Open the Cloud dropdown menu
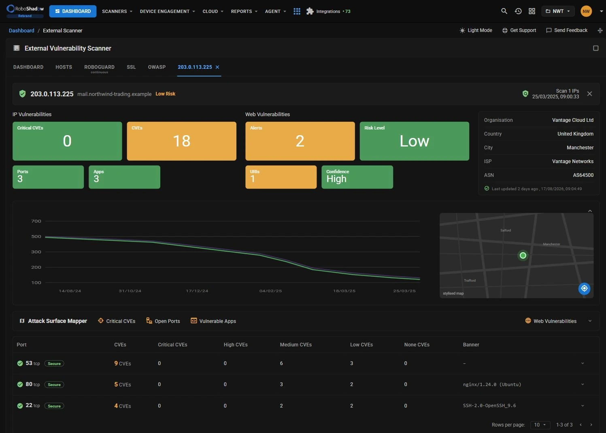Screen dimensions: 606x433 [213, 11]
